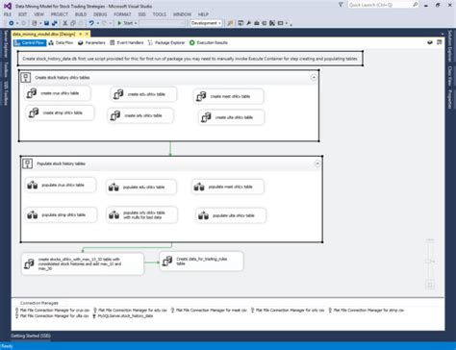Open the toolbar overflow options arrow
Viewport: 456px width, 350px height.
[x=291, y=24]
